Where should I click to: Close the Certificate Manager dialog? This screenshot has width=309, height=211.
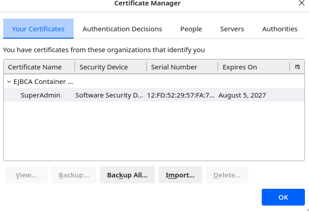point(301,3)
